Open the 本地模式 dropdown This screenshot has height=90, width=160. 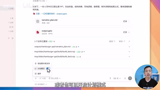(41, 84)
